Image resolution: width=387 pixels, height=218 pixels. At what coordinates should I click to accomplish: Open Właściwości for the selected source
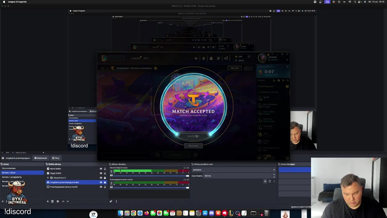coord(41,158)
